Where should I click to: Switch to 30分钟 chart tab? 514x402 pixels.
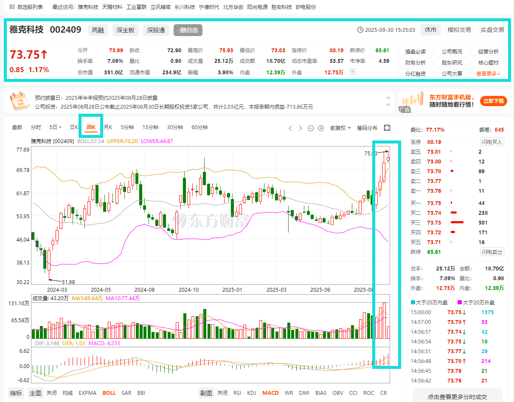coord(175,127)
